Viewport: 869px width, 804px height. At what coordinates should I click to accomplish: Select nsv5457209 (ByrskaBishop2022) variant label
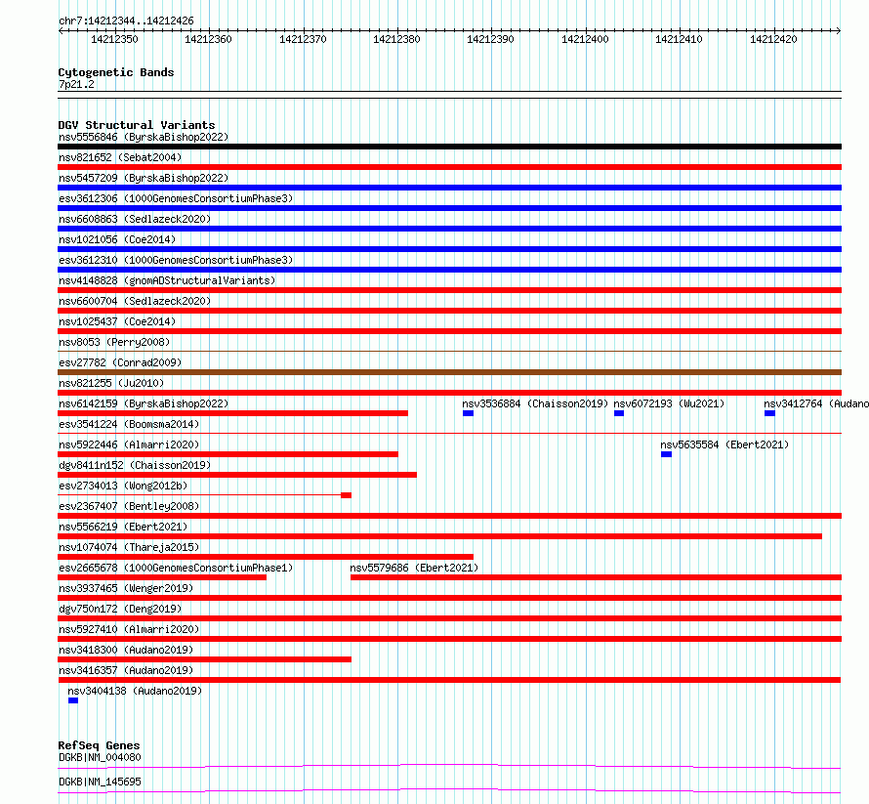[x=144, y=178]
